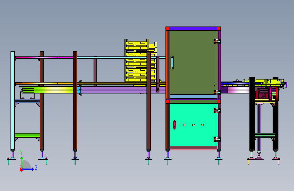Select the middle round button on the teal door
This screenshot has width=294, height=191.
click(x=193, y=125)
